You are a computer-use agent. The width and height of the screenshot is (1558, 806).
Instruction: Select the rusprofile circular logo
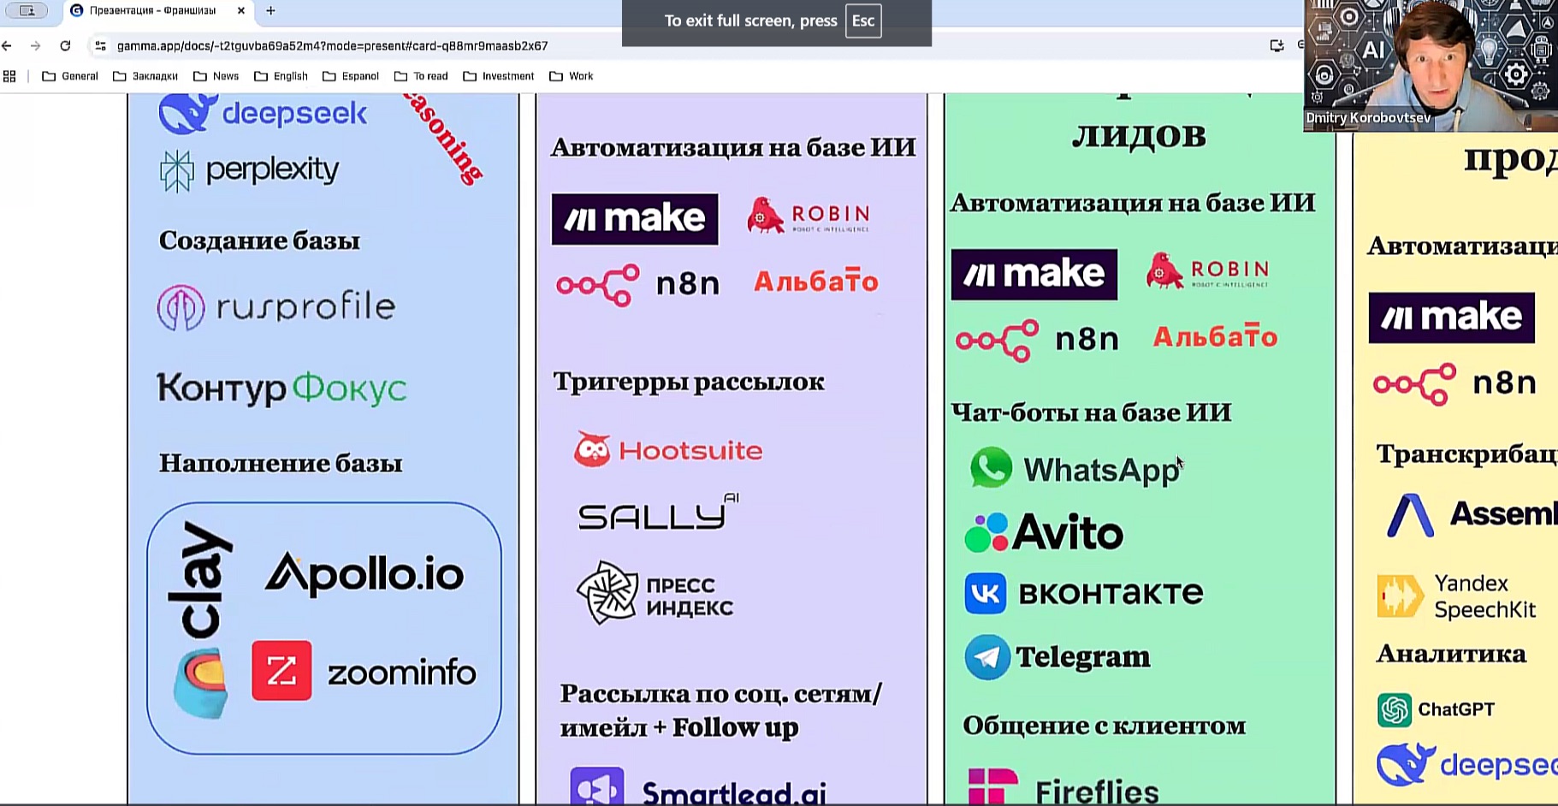pyautogui.click(x=181, y=307)
